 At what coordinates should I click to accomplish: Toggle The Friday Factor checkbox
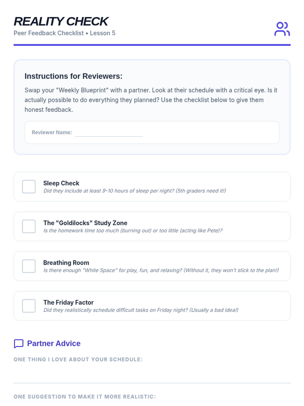[x=29, y=306]
